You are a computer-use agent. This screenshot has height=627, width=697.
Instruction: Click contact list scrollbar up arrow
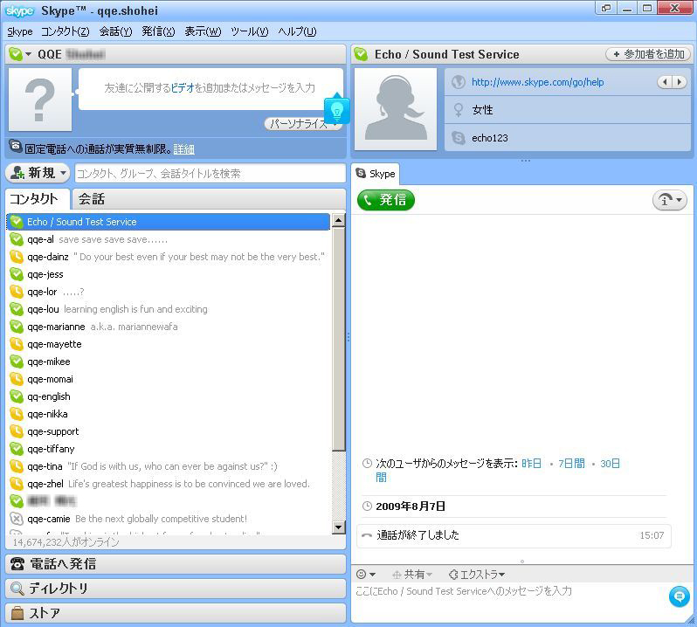pos(338,220)
